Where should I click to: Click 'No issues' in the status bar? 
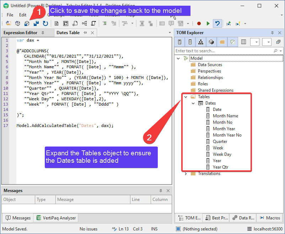(x=88, y=229)
